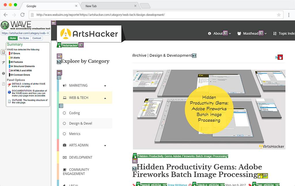Open the WAVE Summary clipboard sidebar icon
Screen dimensions: 295x186
3,52
